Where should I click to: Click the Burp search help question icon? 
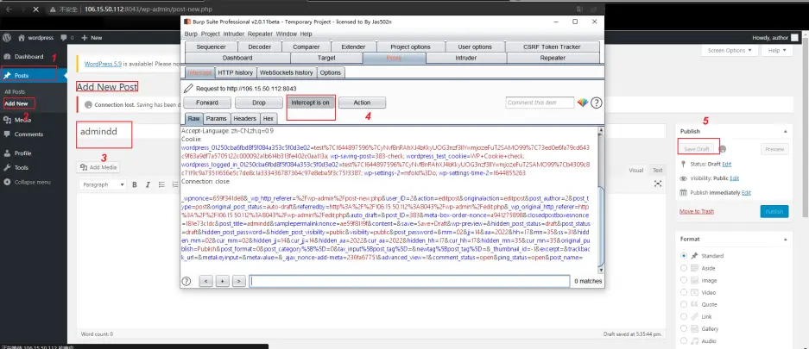[x=186, y=281]
